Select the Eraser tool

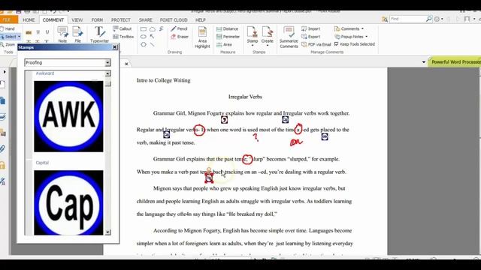pyautogui.click(x=180, y=37)
